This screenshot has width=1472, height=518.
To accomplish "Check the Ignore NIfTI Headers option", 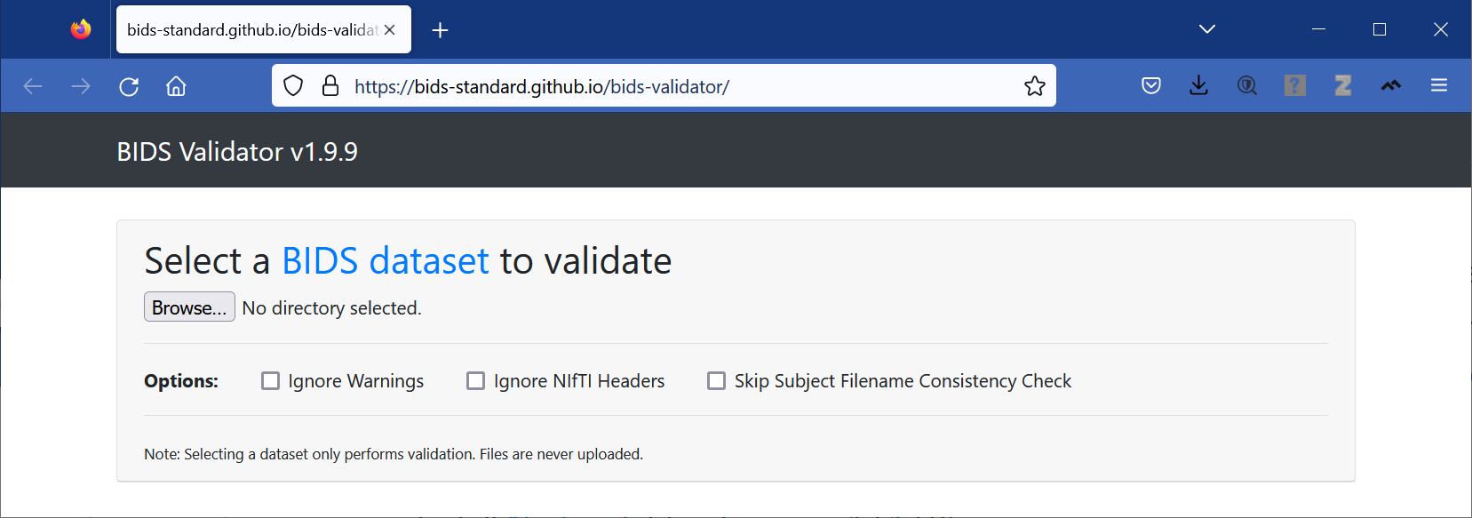I will 476,381.
